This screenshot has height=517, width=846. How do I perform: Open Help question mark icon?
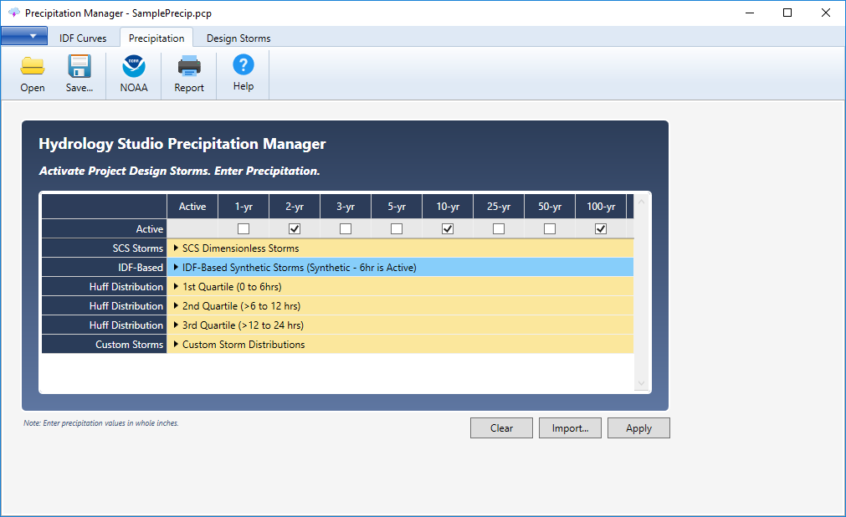click(244, 64)
